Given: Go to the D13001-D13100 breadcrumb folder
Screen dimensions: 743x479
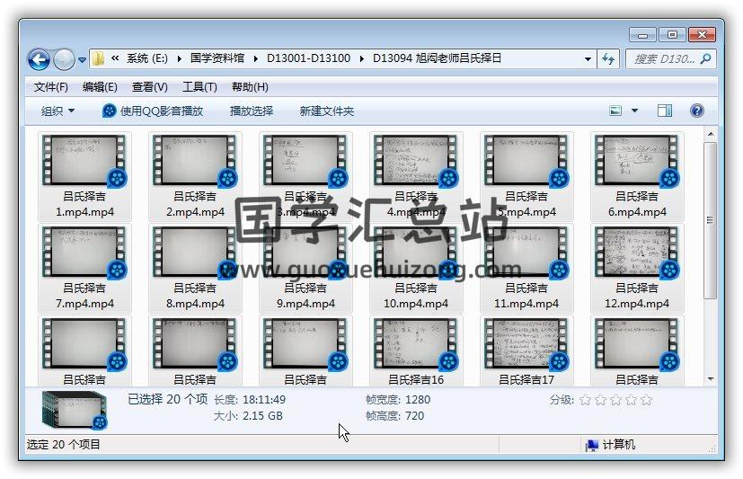Looking at the screenshot, I should click(x=308, y=58).
